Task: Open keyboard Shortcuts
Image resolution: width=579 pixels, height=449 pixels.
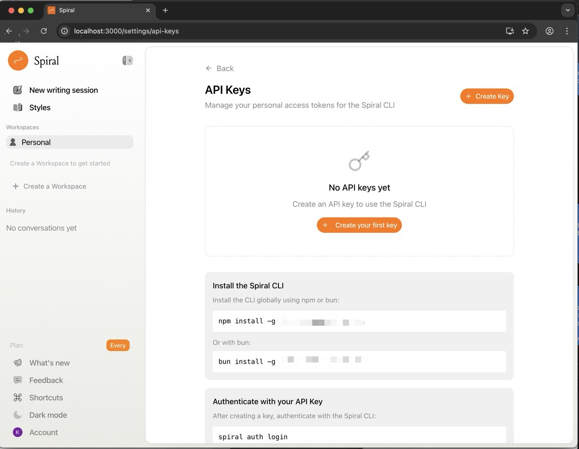Action: click(46, 398)
